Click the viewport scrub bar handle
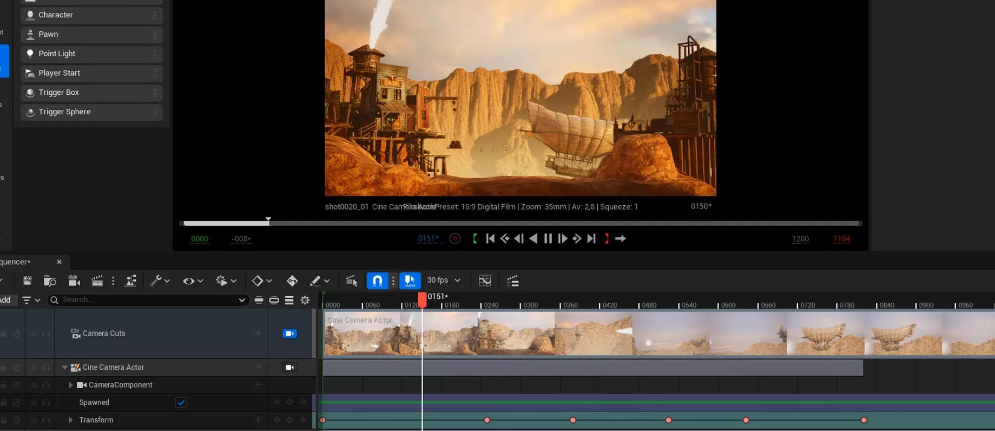This screenshot has width=995, height=431. (268, 221)
